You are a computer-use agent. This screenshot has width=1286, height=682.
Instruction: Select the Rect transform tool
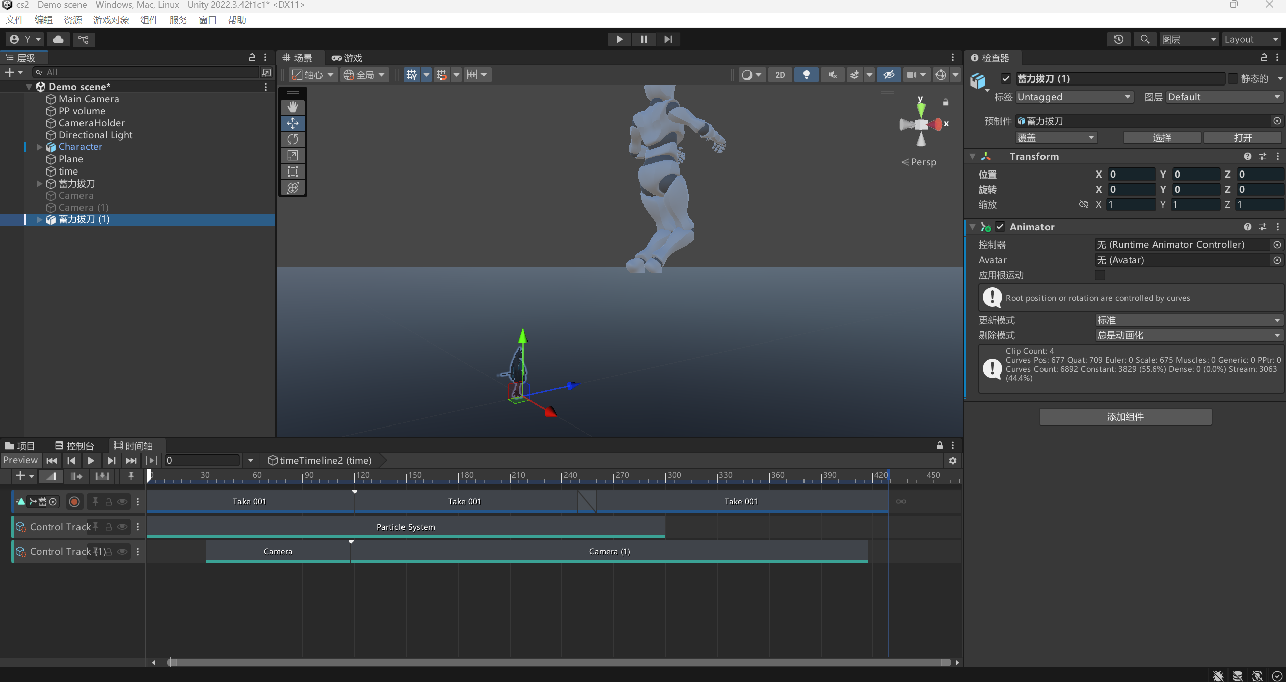293,172
